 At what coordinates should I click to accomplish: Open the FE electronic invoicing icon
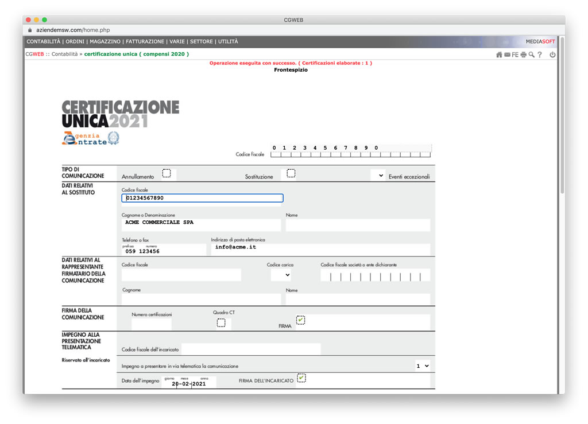pyautogui.click(x=515, y=55)
